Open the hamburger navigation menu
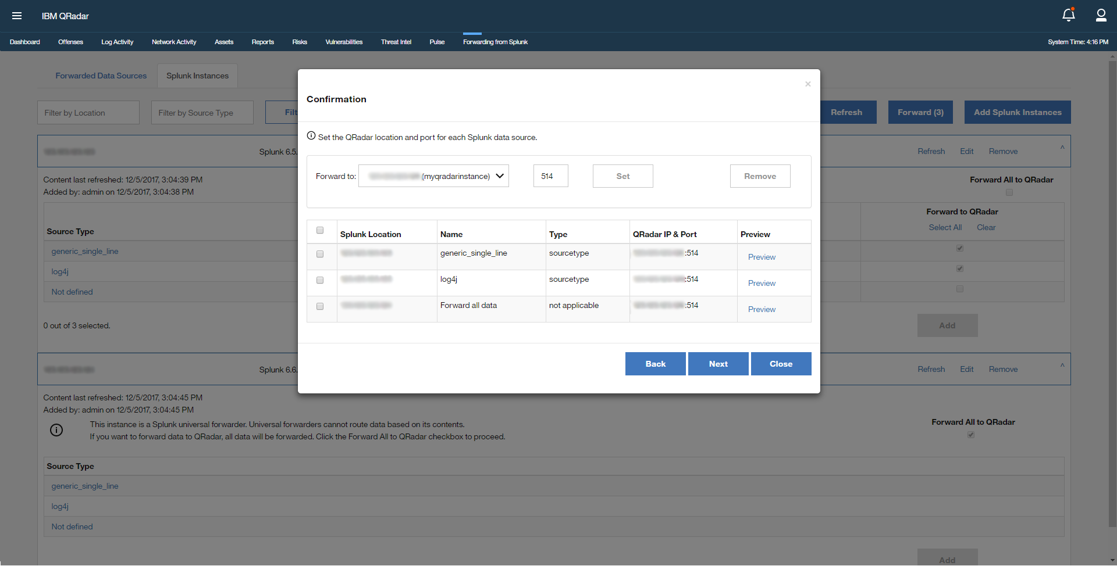The width and height of the screenshot is (1117, 566). point(17,16)
